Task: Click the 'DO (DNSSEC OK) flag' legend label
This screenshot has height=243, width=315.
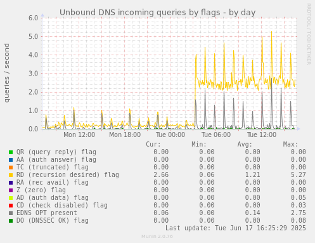Action: 53,221
